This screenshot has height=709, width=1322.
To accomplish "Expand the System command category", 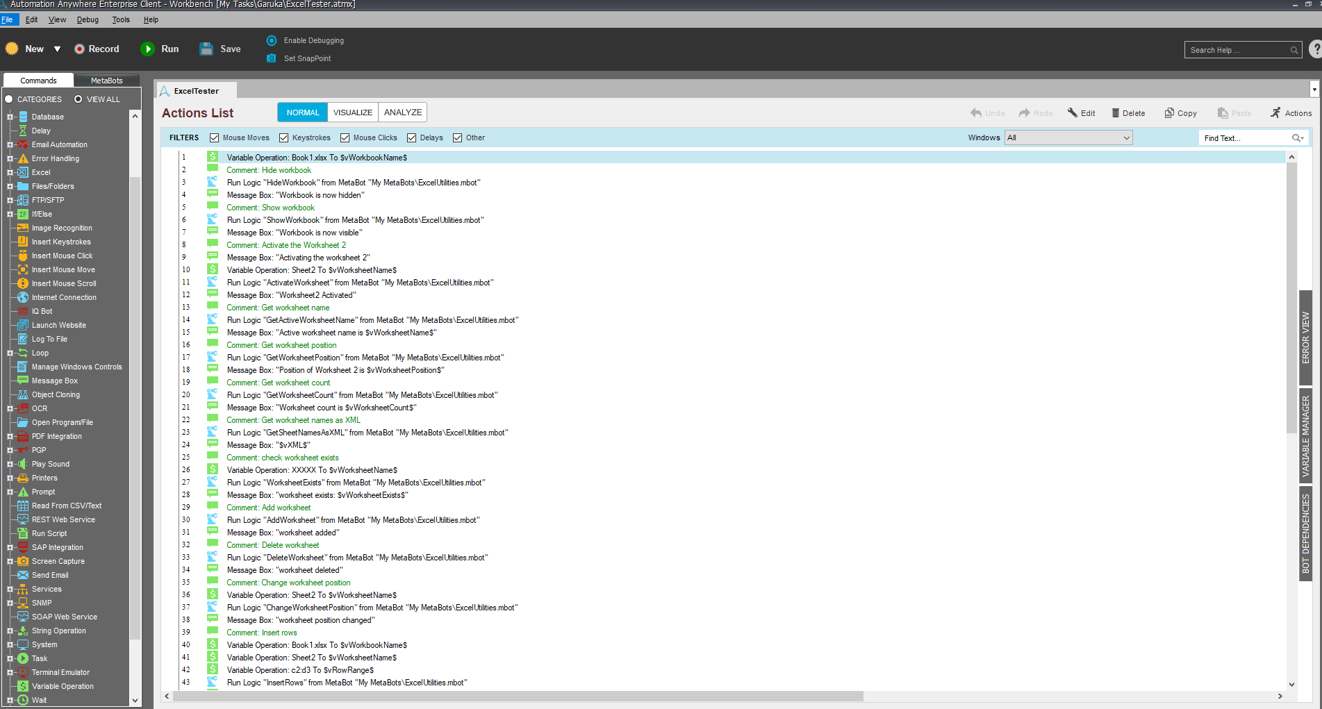I will pyautogui.click(x=10, y=644).
